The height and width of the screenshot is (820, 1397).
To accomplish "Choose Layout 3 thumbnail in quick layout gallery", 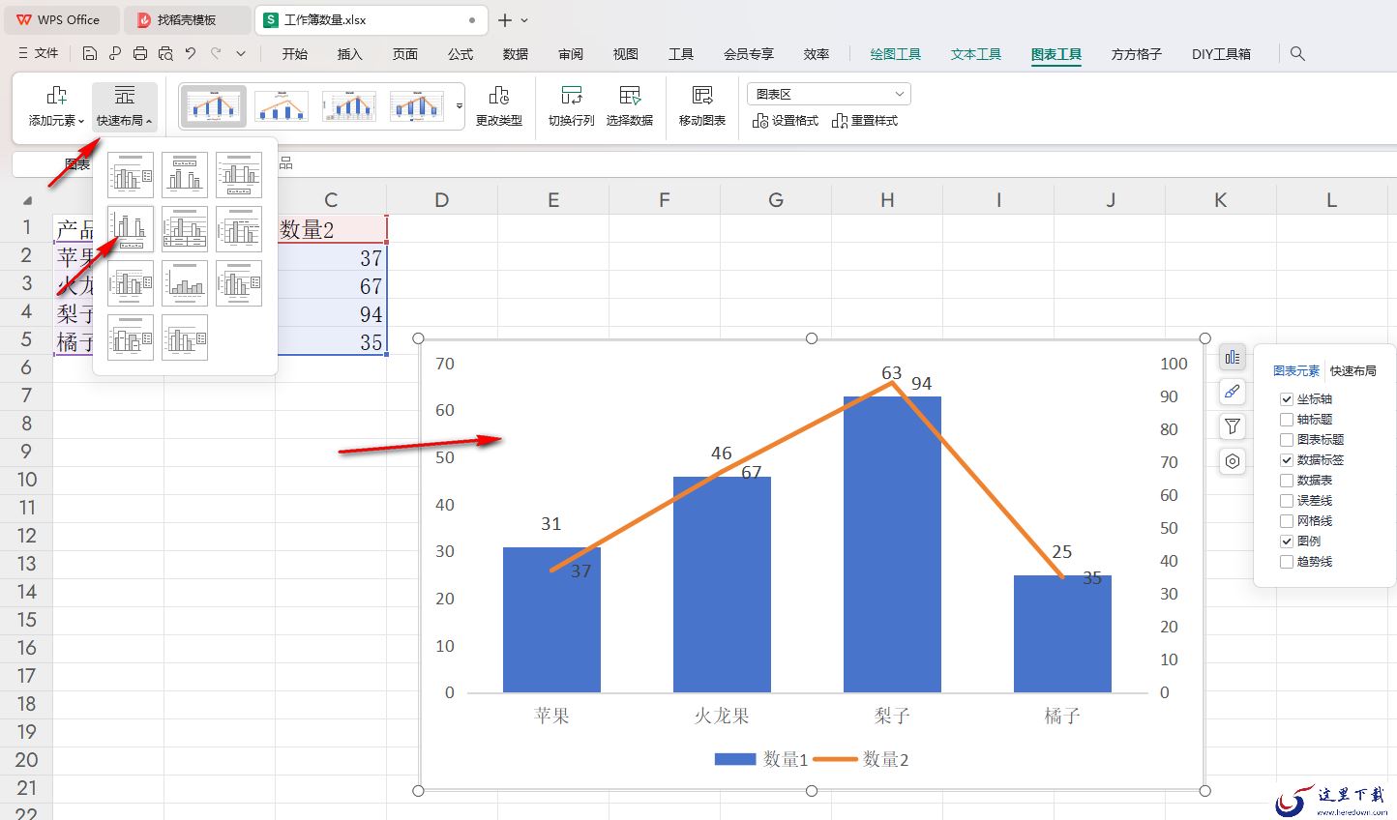I will coord(239,175).
